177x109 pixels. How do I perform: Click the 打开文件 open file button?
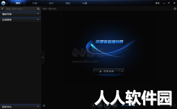(106, 72)
